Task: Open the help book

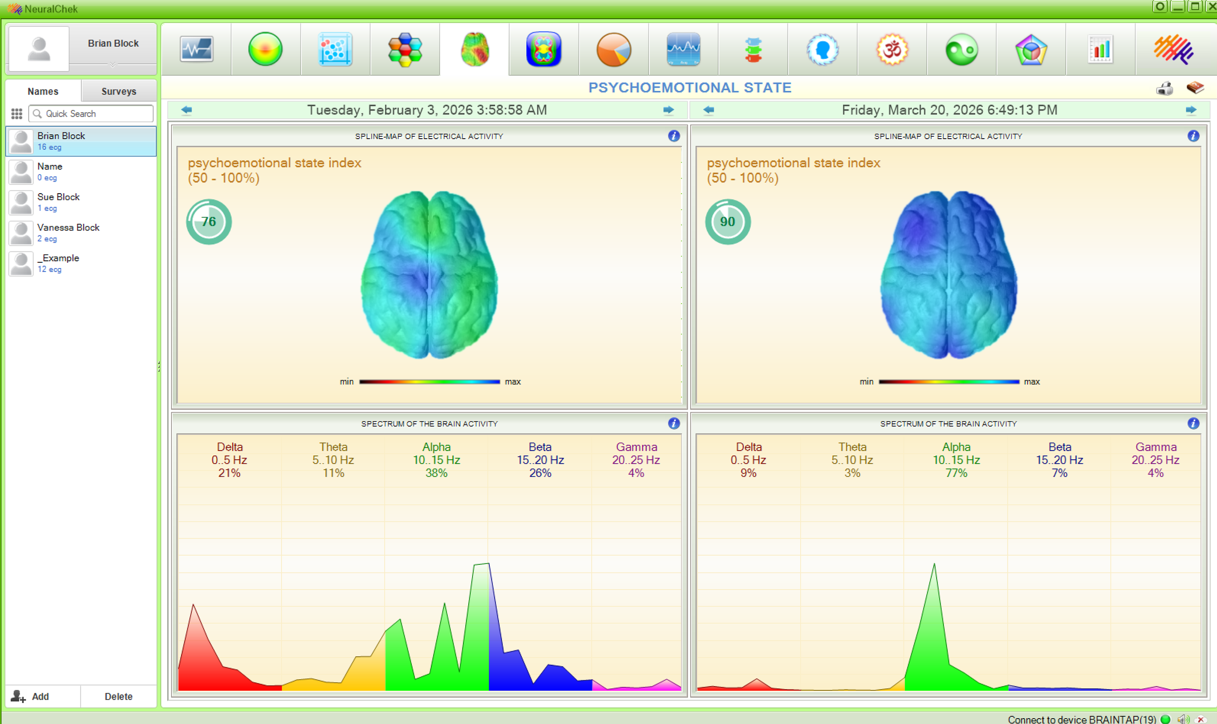Action: coord(1197,88)
